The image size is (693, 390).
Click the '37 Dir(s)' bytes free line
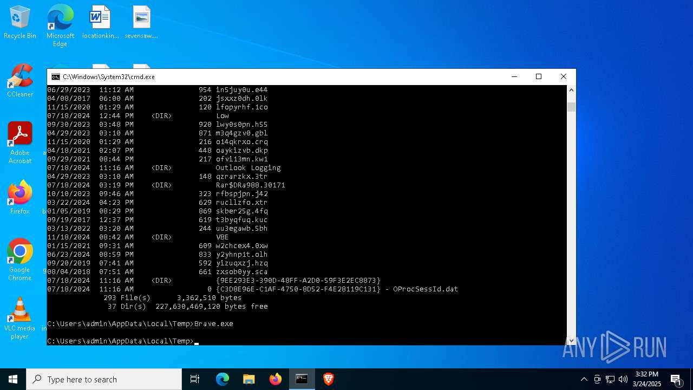(x=187, y=307)
